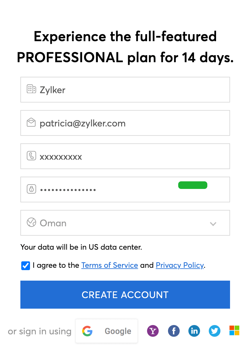This screenshot has height=358, width=251.
Task: Click the green password strength bar
Action: pyautogui.click(x=192, y=185)
